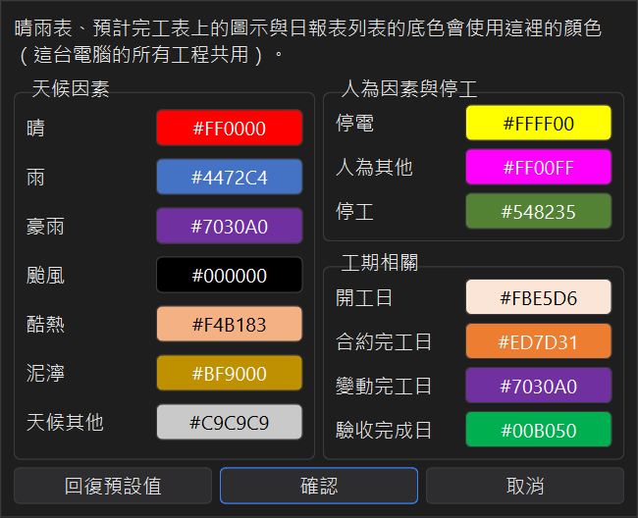Change the 天候其他 color #C9C9C9
The width and height of the screenshot is (638, 518).
click(229, 422)
